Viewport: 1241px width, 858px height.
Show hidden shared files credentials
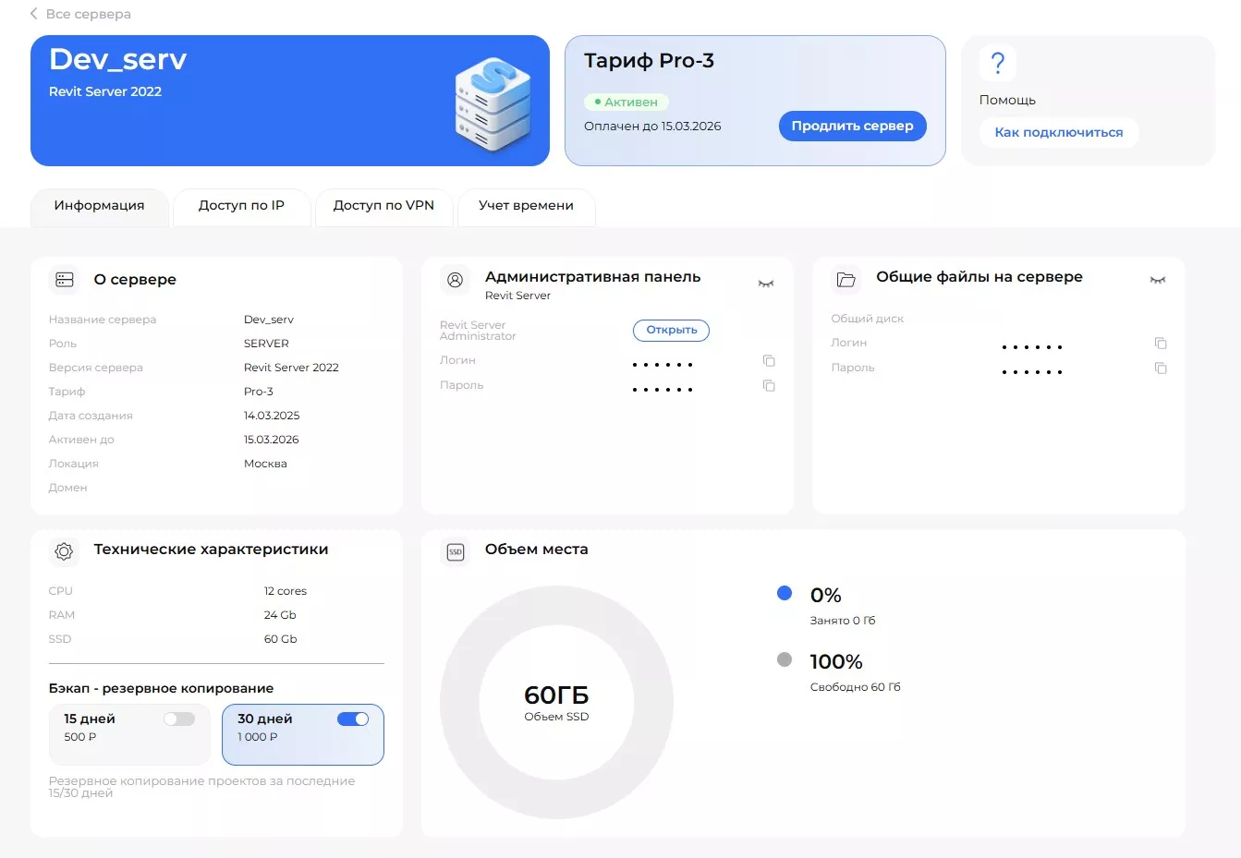(1157, 280)
